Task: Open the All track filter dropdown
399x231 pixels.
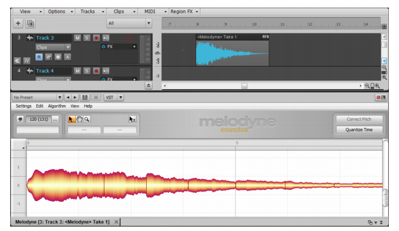Action: point(129,23)
